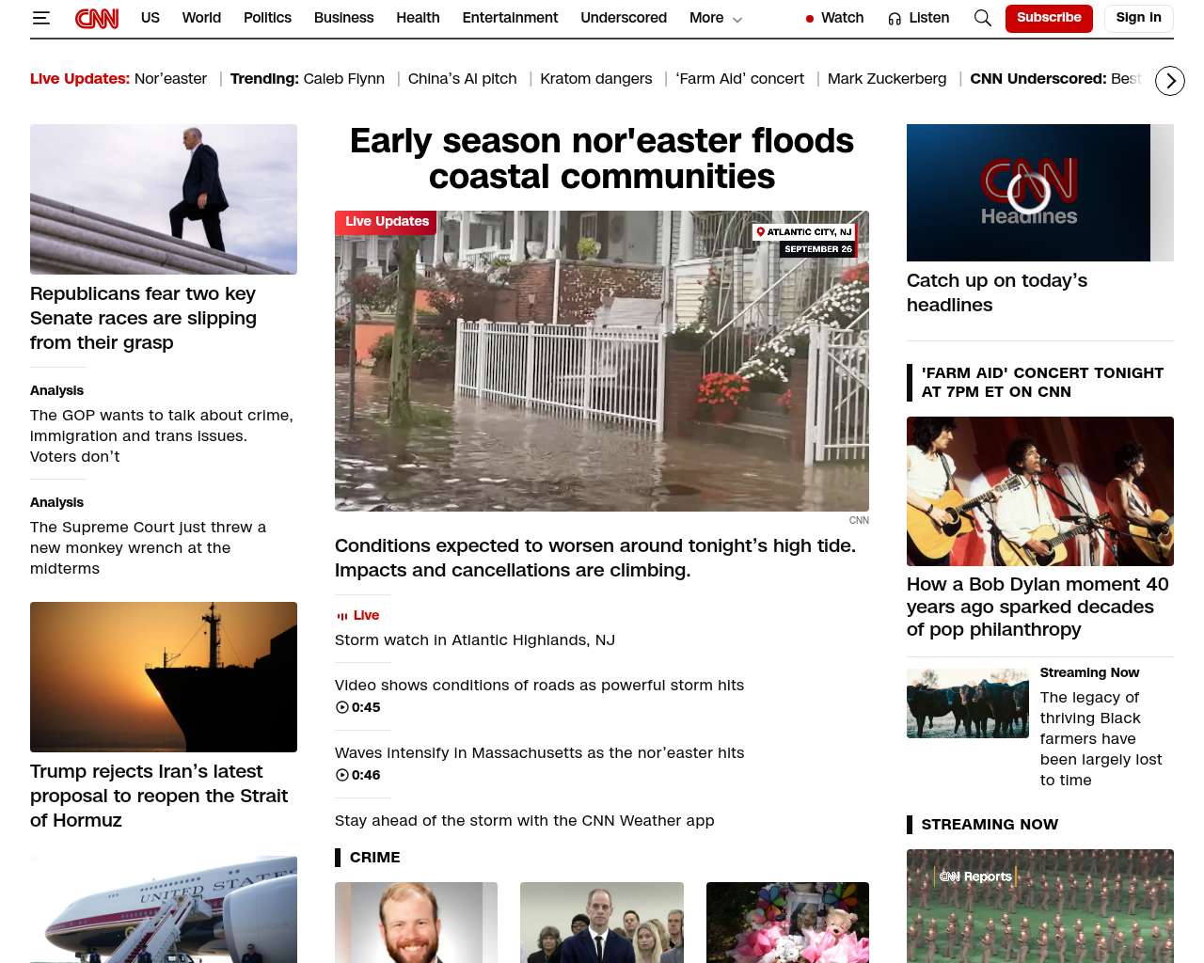Click the trending bar next arrow
The image size is (1204, 963).
coord(1170,82)
